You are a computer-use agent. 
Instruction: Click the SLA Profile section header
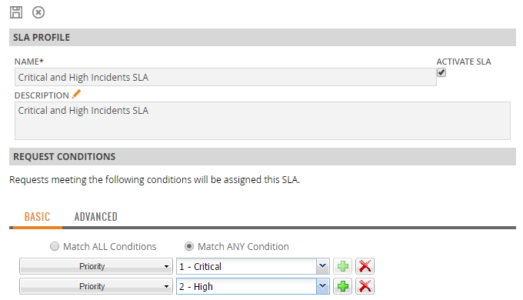coord(262,38)
